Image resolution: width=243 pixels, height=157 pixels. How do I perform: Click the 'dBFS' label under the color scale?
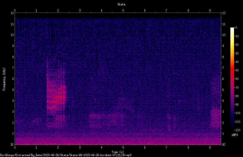(x=235, y=135)
